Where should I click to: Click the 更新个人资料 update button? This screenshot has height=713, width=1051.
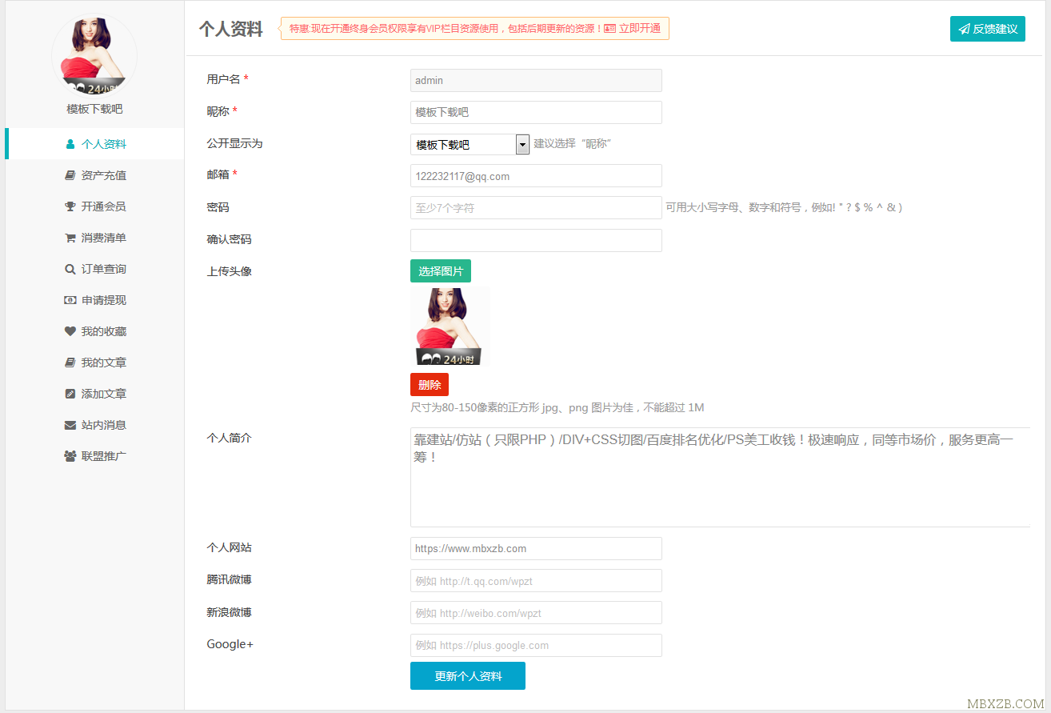point(467,675)
